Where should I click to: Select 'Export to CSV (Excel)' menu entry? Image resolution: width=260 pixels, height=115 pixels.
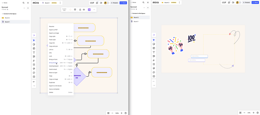pos(55,86)
